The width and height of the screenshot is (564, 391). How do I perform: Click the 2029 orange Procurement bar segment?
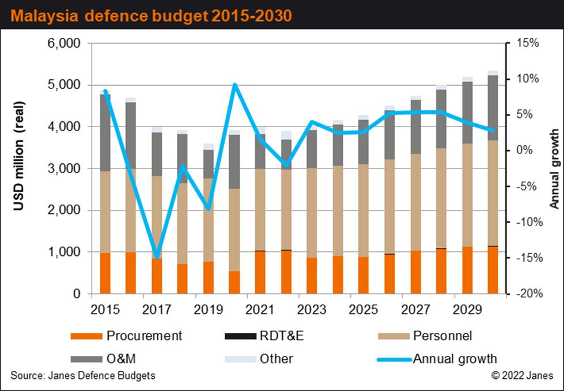coord(467,270)
